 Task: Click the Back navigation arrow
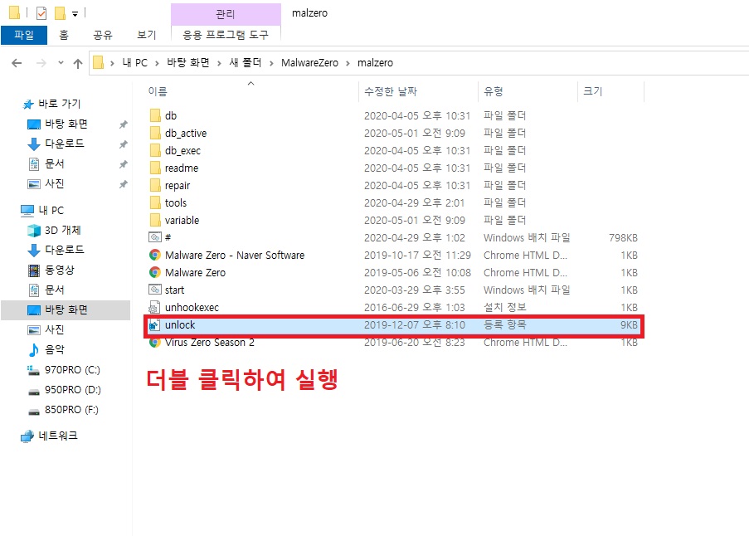point(17,63)
